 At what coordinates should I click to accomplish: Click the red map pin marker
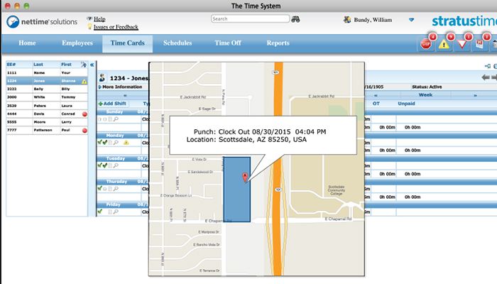[246, 177]
